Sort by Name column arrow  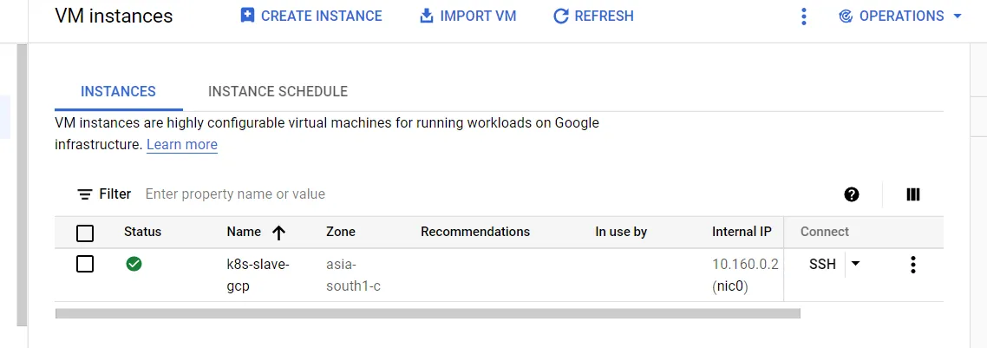(278, 233)
